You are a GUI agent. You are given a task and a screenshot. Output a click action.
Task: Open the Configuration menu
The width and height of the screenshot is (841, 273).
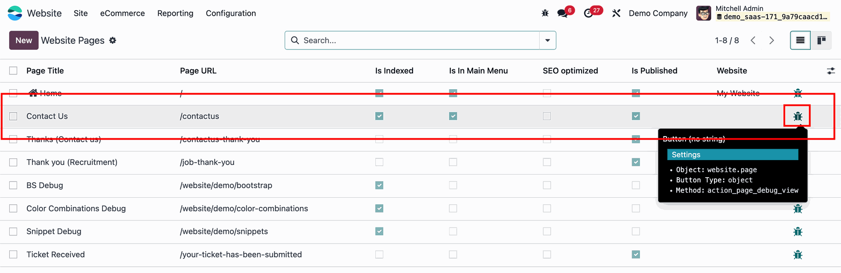click(x=231, y=13)
